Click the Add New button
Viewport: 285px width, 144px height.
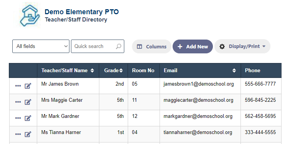[x=193, y=46]
